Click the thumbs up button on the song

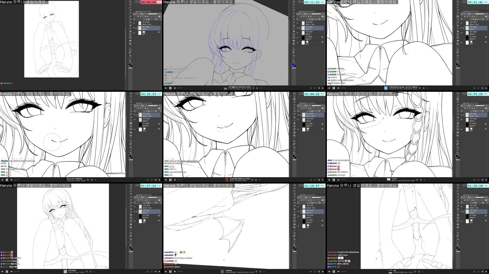pyautogui.click(x=257, y=88)
